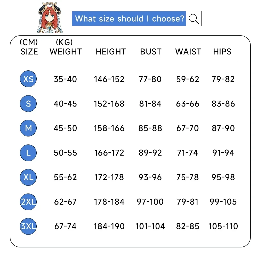Click the BUST column header
Image resolution: width=258 pixels, height=258 pixels.
pyautogui.click(x=151, y=52)
